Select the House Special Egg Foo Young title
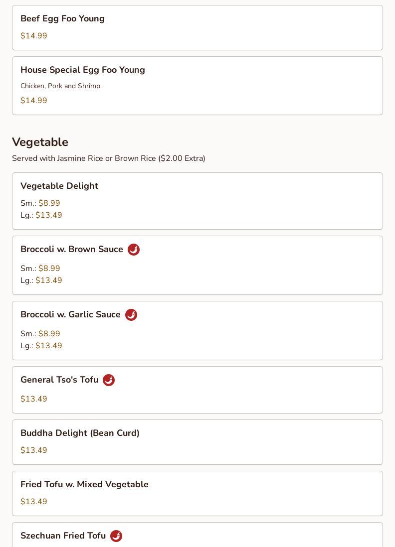 pyautogui.click(x=83, y=70)
